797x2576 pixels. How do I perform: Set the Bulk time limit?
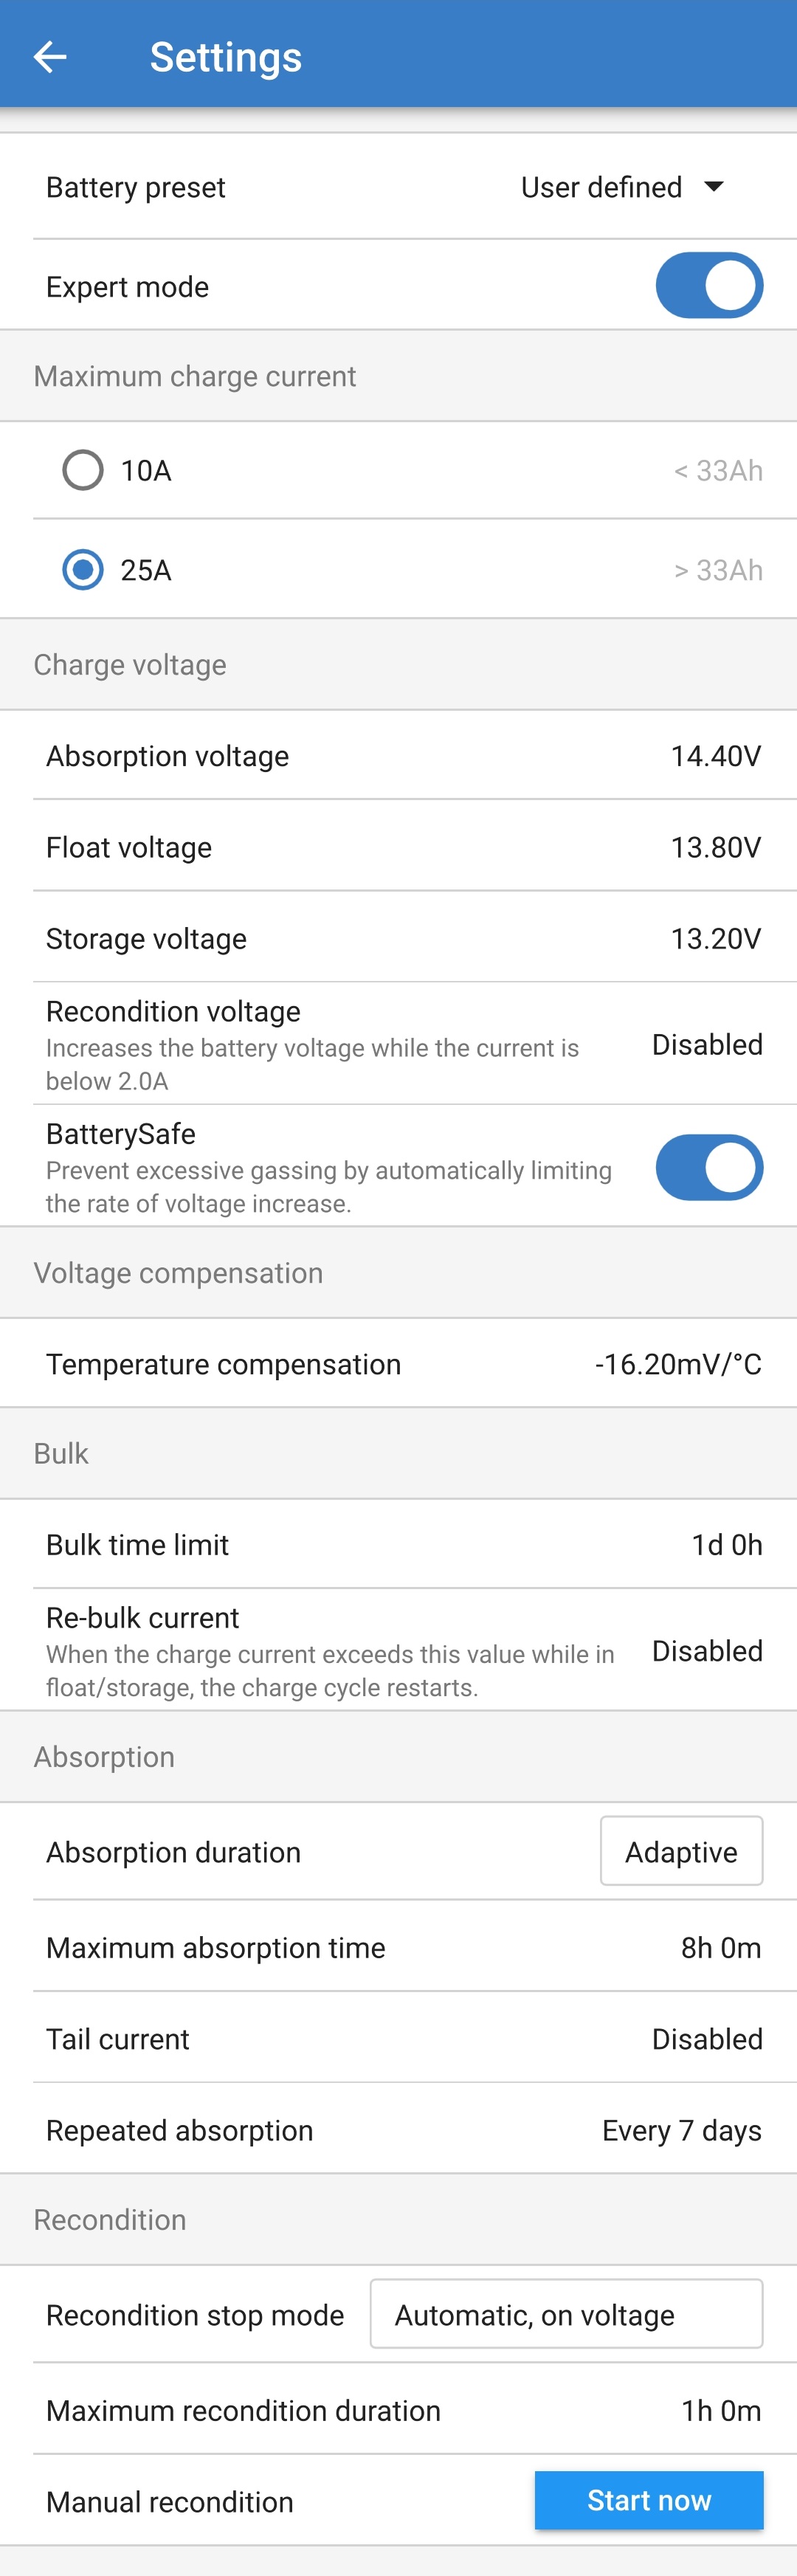(x=398, y=1544)
